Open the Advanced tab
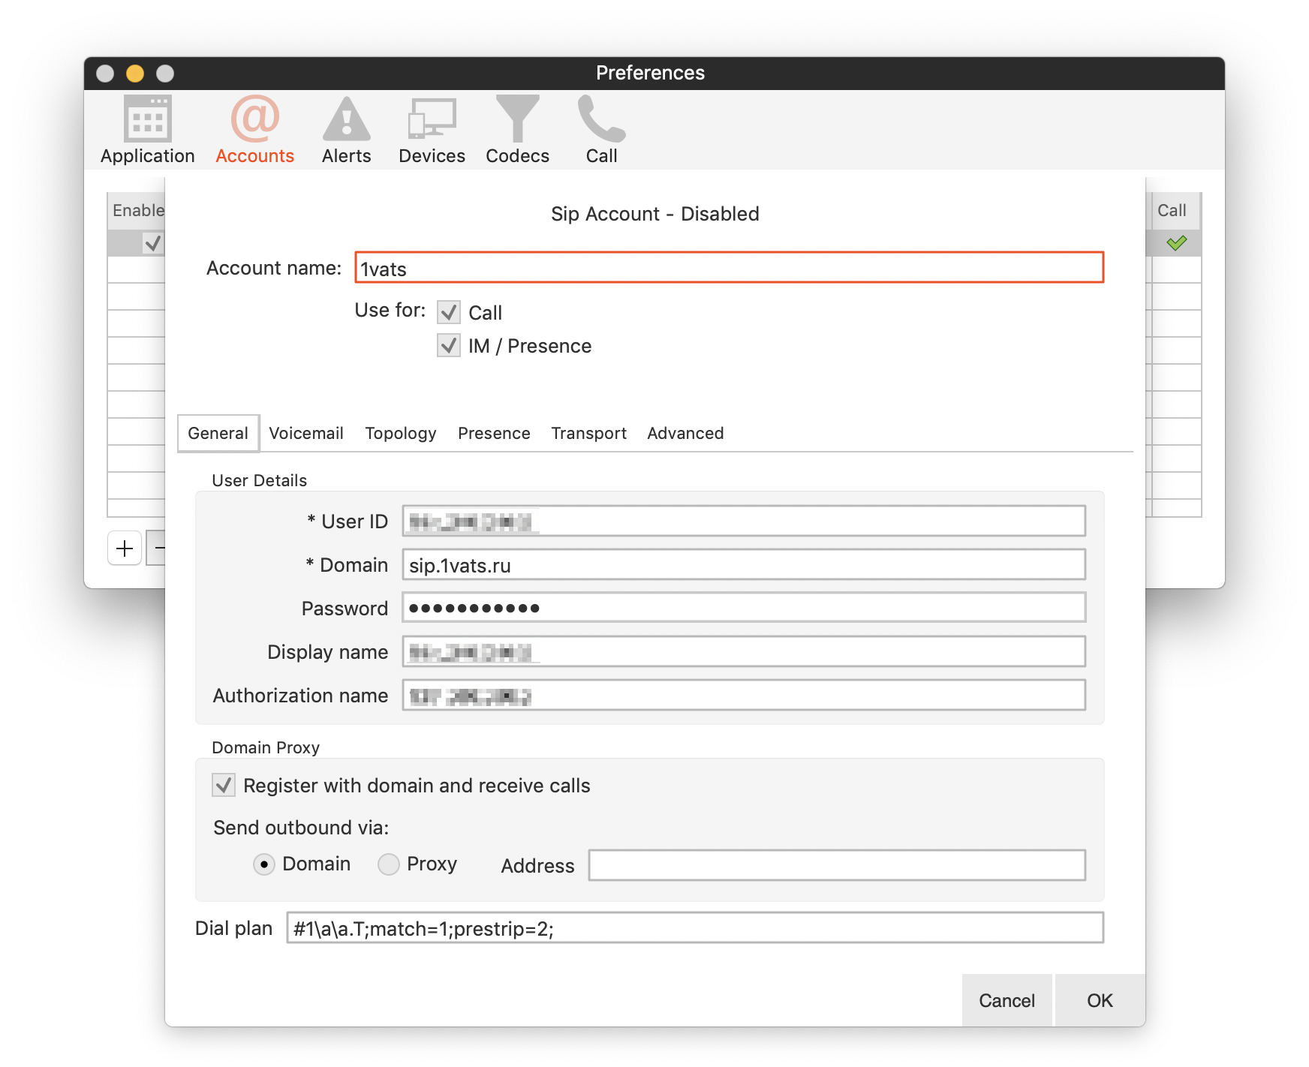This screenshot has height=1067, width=1309. point(685,434)
